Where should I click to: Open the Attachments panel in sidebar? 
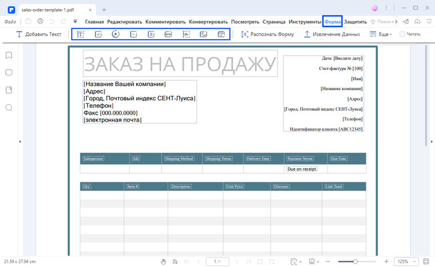(9, 90)
